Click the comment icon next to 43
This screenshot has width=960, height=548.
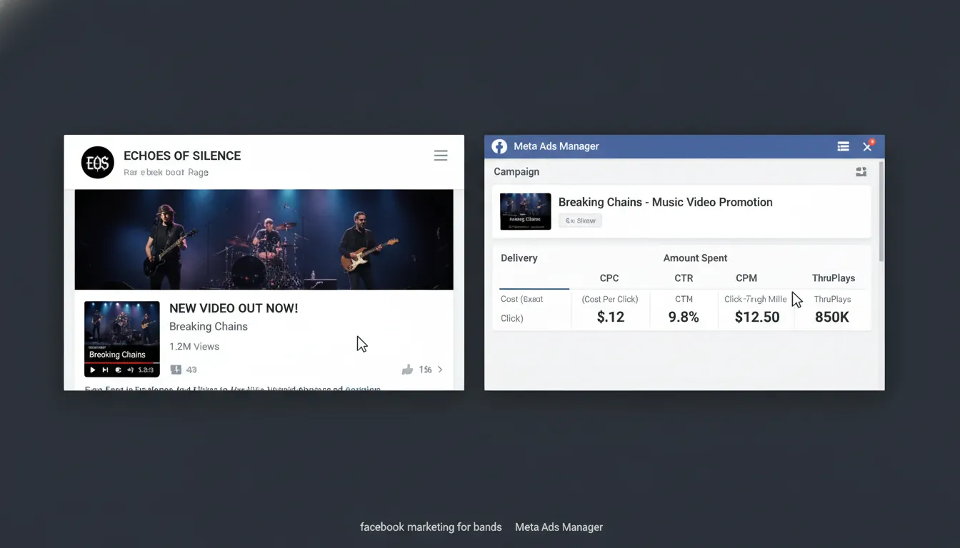(176, 370)
